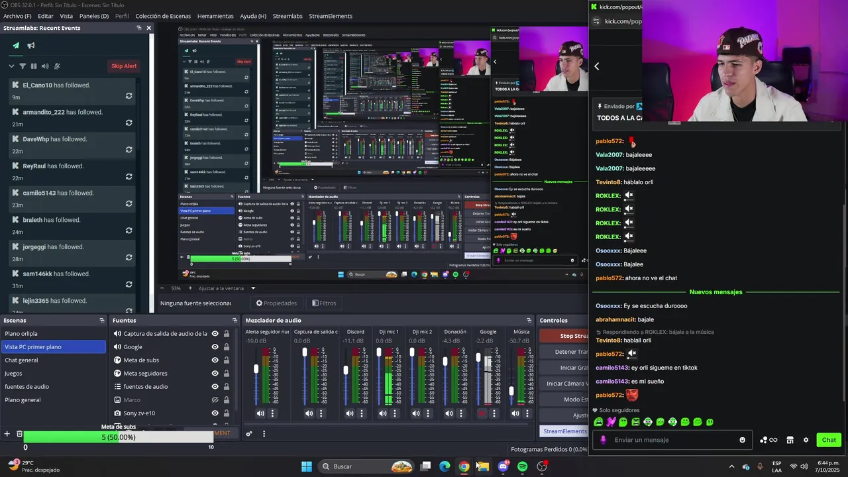This screenshot has height=477, width=848.
Task: Pause the Recent Events queue
Action: (34, 66)
